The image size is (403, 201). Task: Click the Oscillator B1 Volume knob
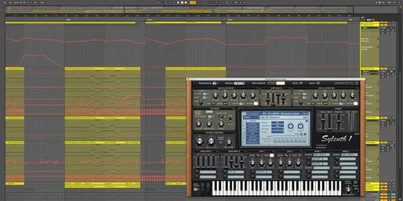pyautogui.click(x=216, y=96)
